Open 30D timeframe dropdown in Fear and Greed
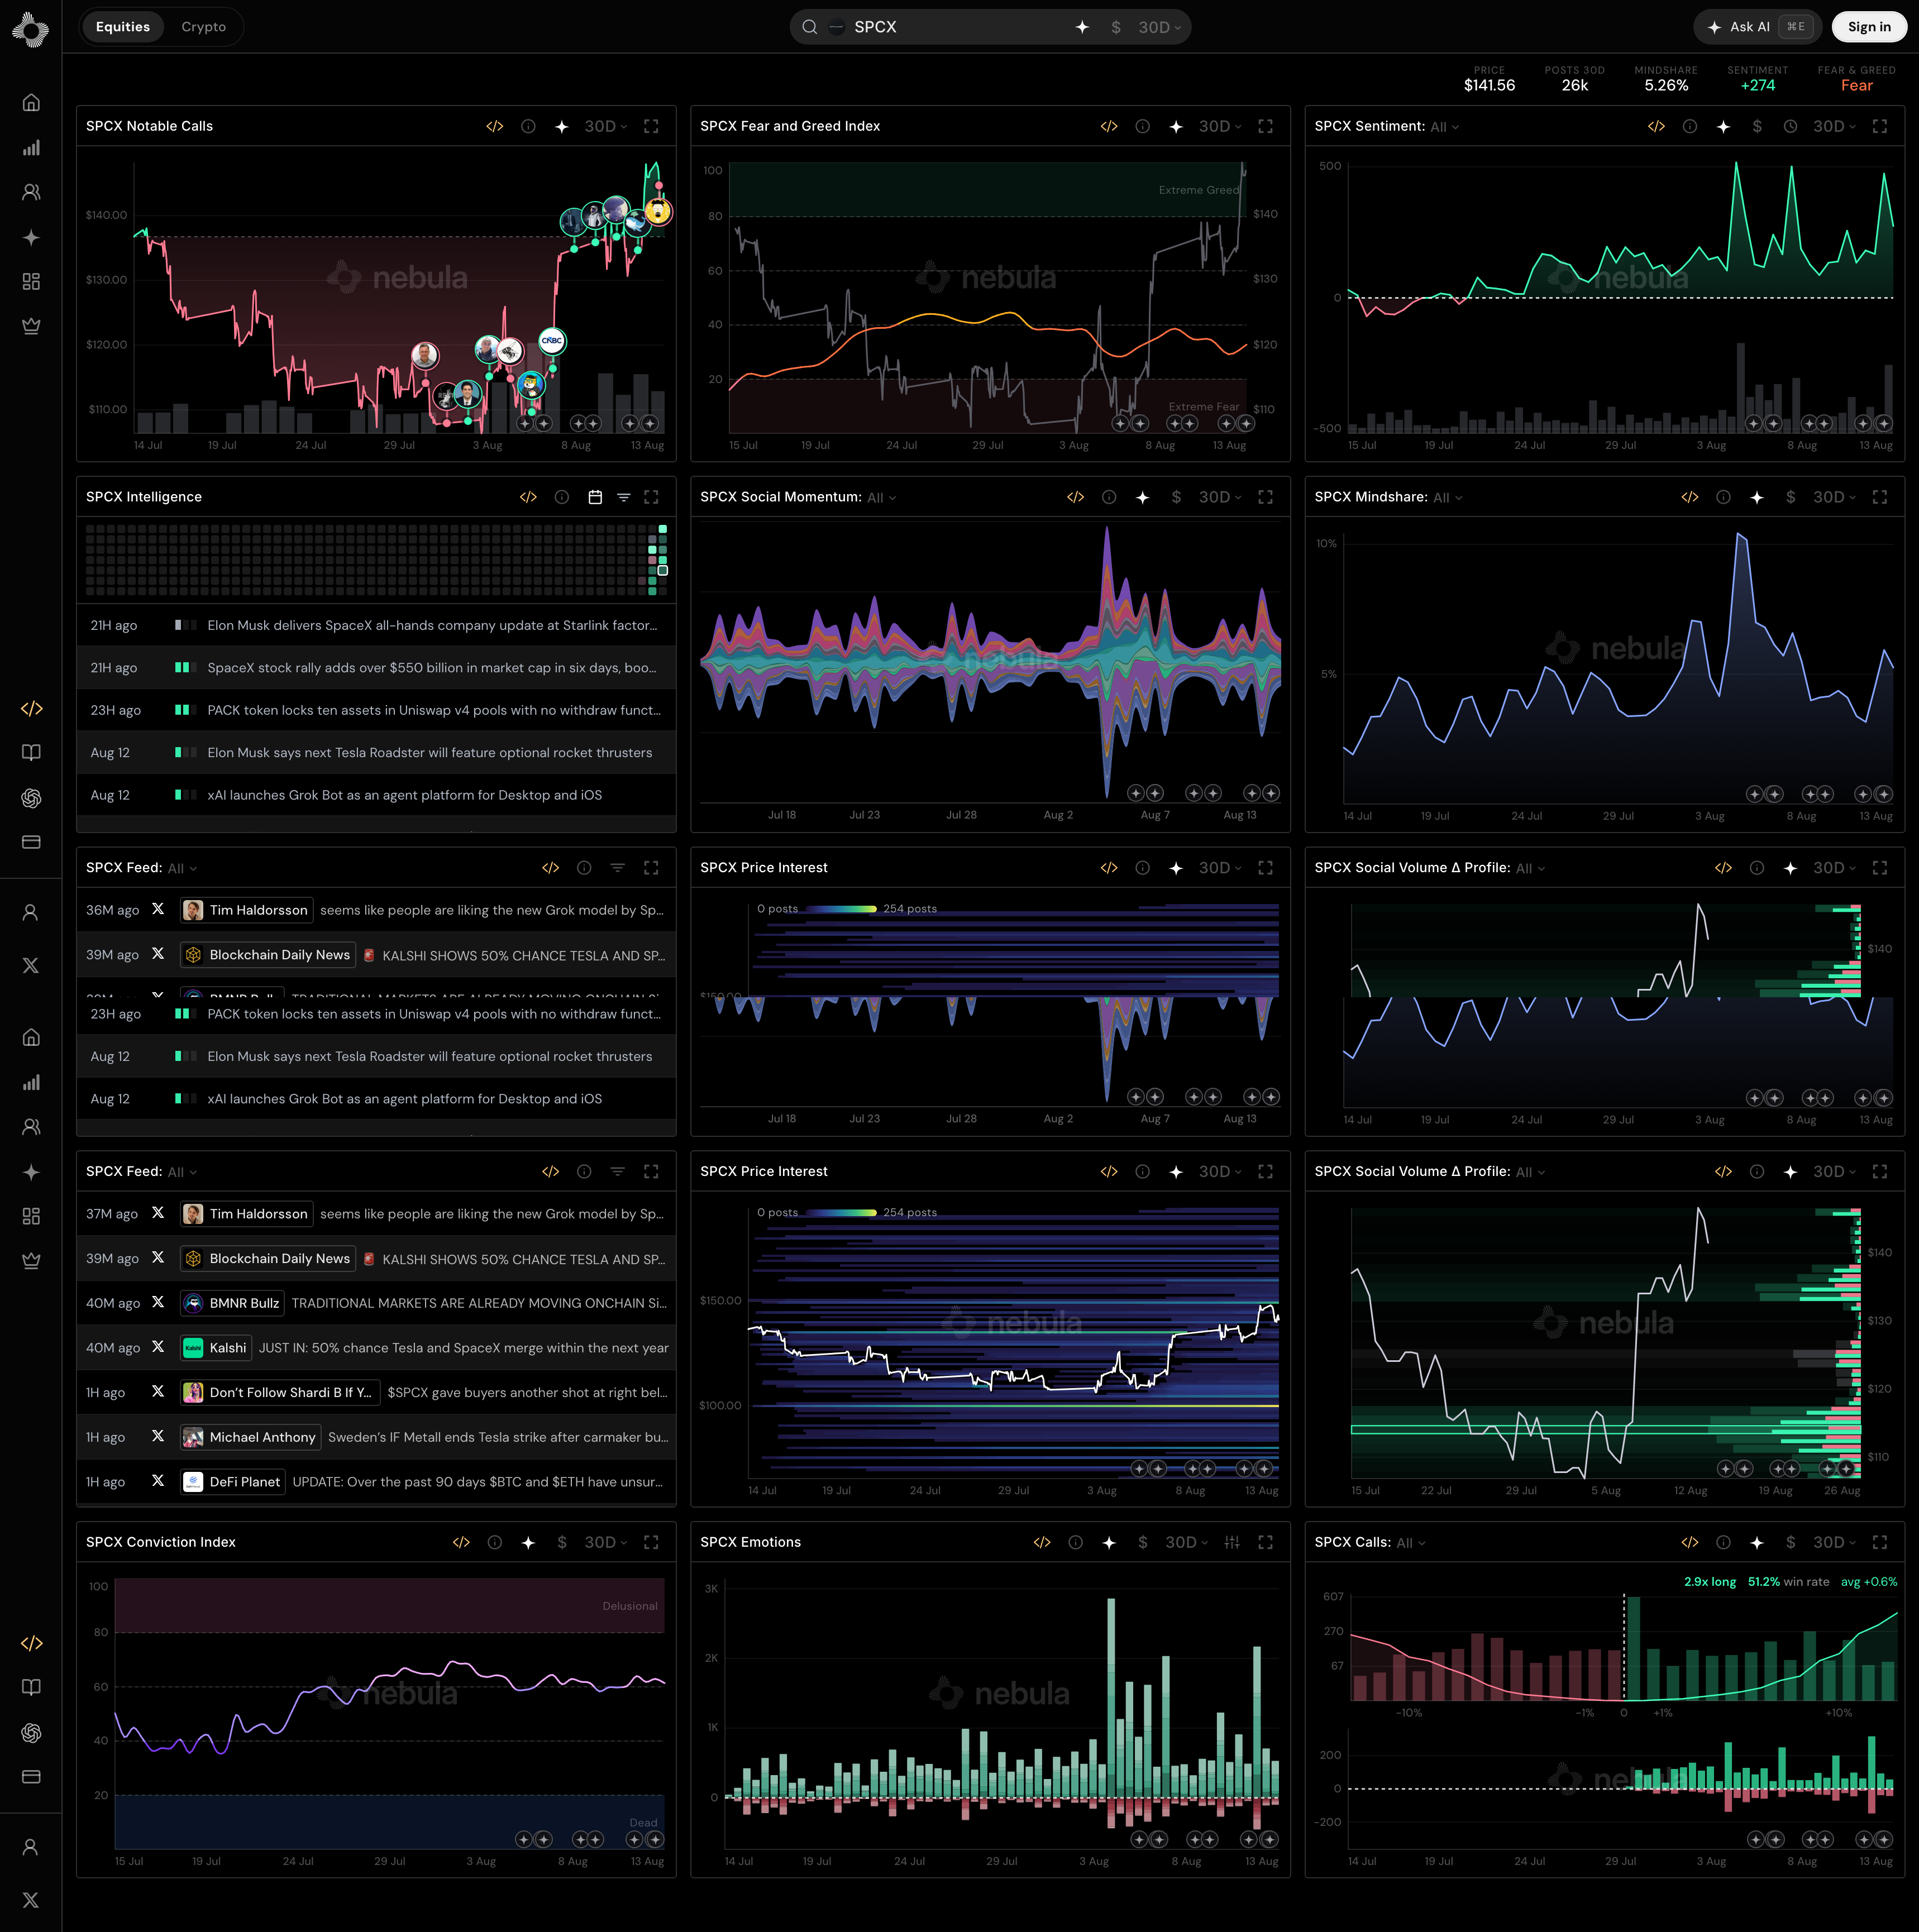1919x1932 pixels. (x=1220, y=126)
